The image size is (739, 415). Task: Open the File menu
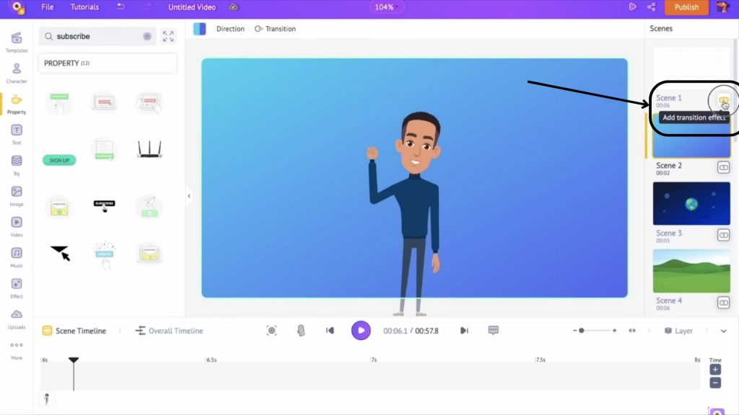coord(48,7)
